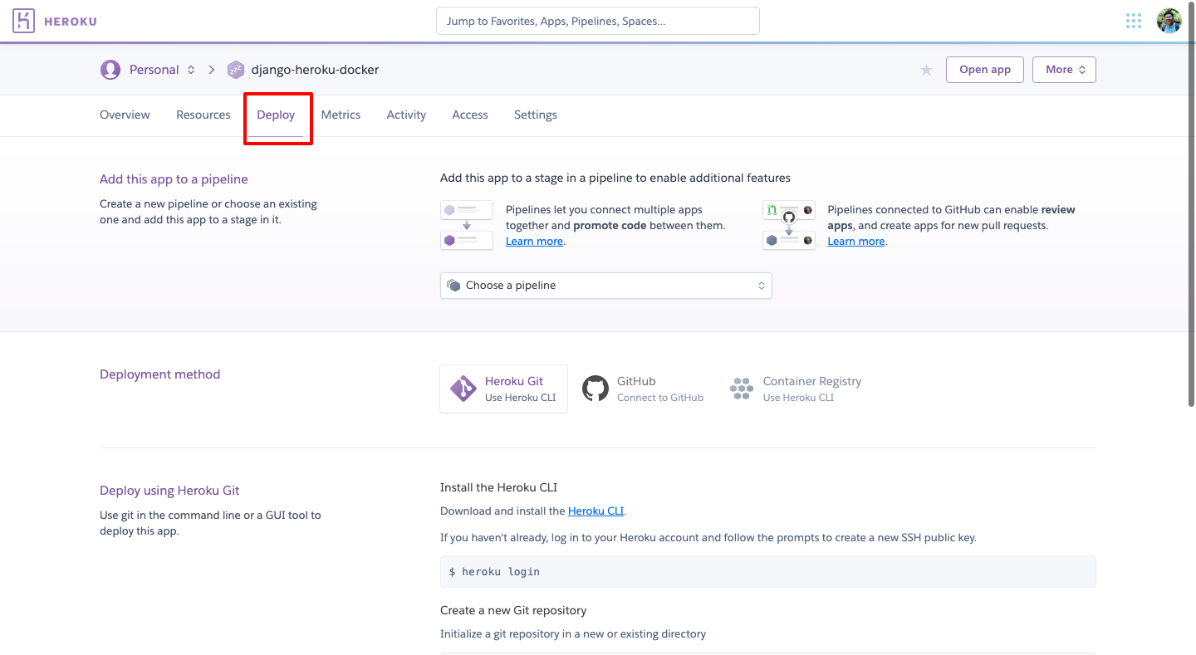
Task: Open the More dropdown menu
Action: [1064, 70]
